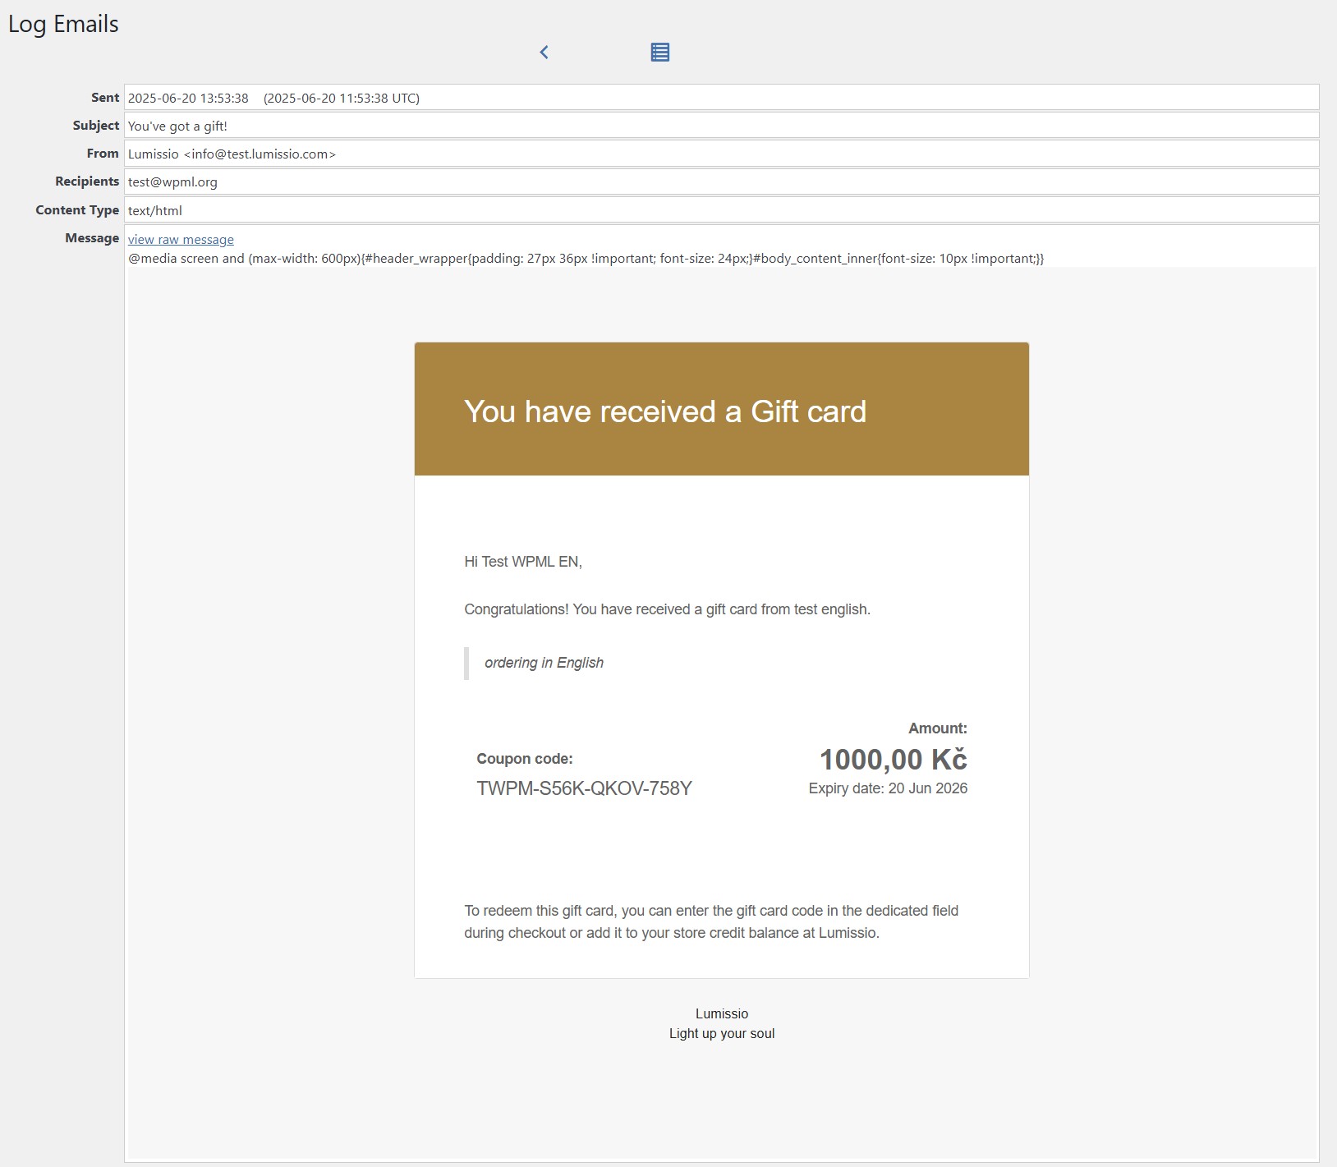Screen dimensions: 1337x1167
Task: Click the quoted note 'ordering in English'
Action: pos(544,663)
